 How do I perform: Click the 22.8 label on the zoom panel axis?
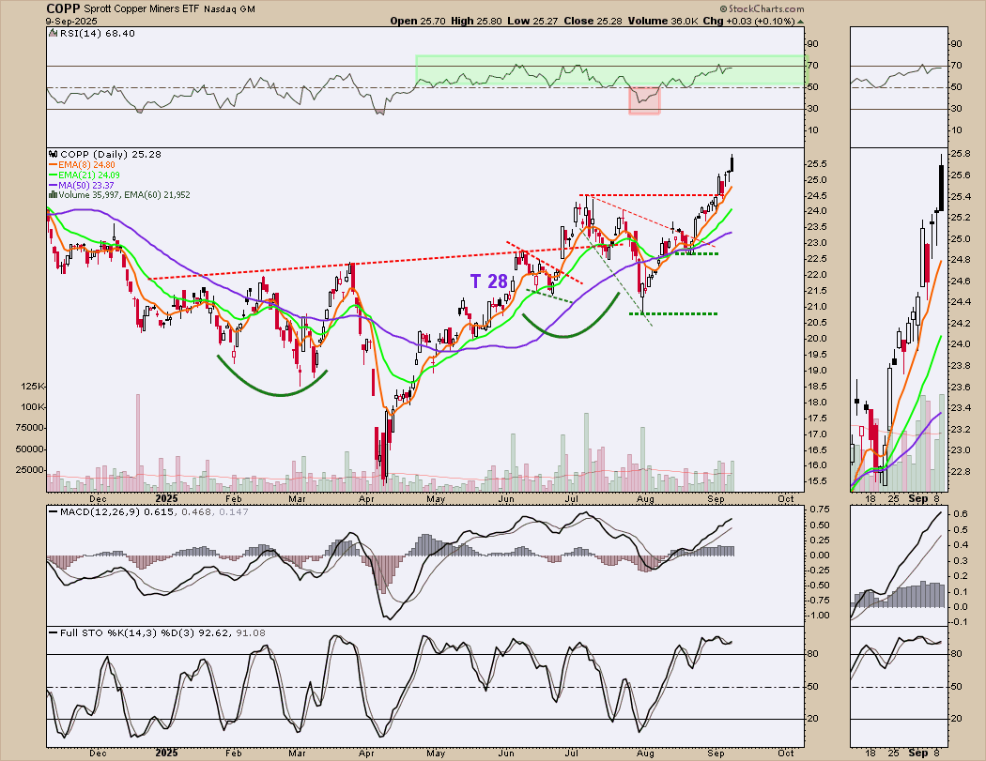[x=961, y=471]
